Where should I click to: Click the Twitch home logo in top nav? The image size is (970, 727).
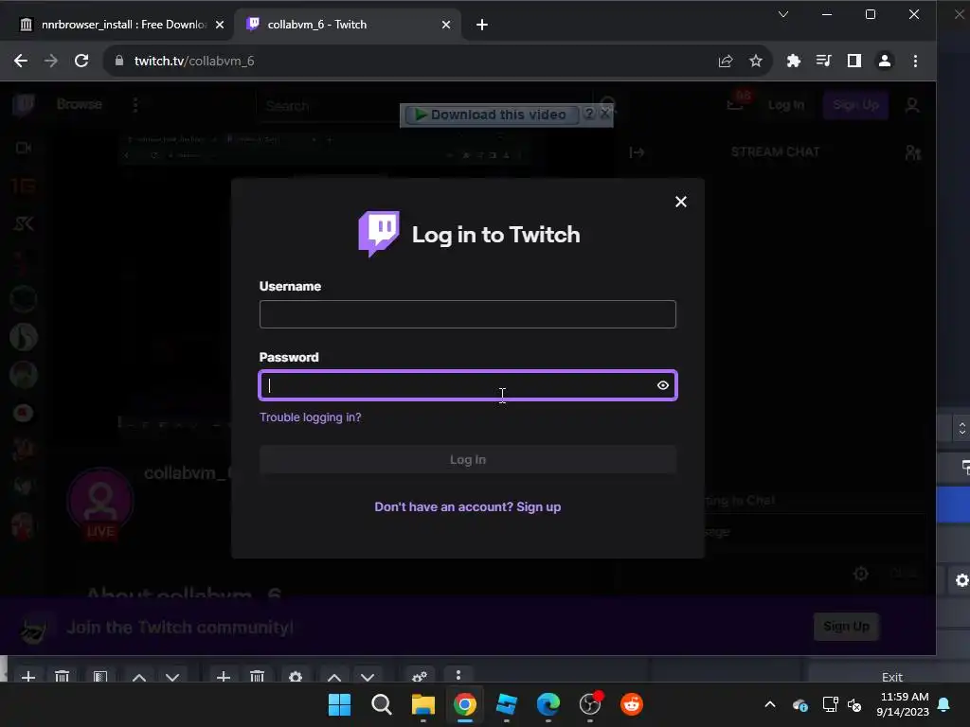click(x=23, y=104)
